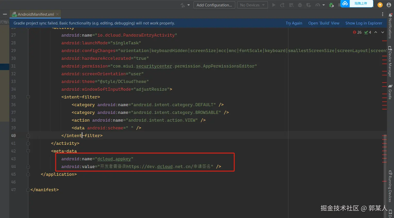394x218 pixels.
Task: Click the green check count 4 indicator
Action: [x=368, y=32]
